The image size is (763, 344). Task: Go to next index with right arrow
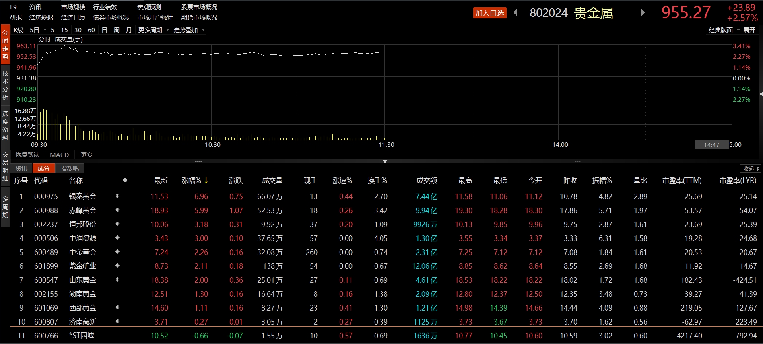tap(643, 12)
